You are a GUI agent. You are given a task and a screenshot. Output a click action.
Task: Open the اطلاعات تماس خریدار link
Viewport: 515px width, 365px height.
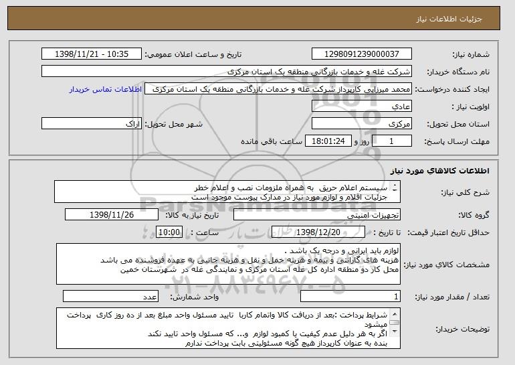click(x=106, y=90)
